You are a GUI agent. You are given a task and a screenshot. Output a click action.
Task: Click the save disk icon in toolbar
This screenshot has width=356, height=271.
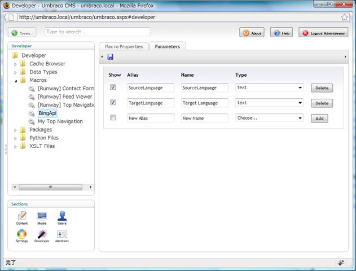[111, 57]
